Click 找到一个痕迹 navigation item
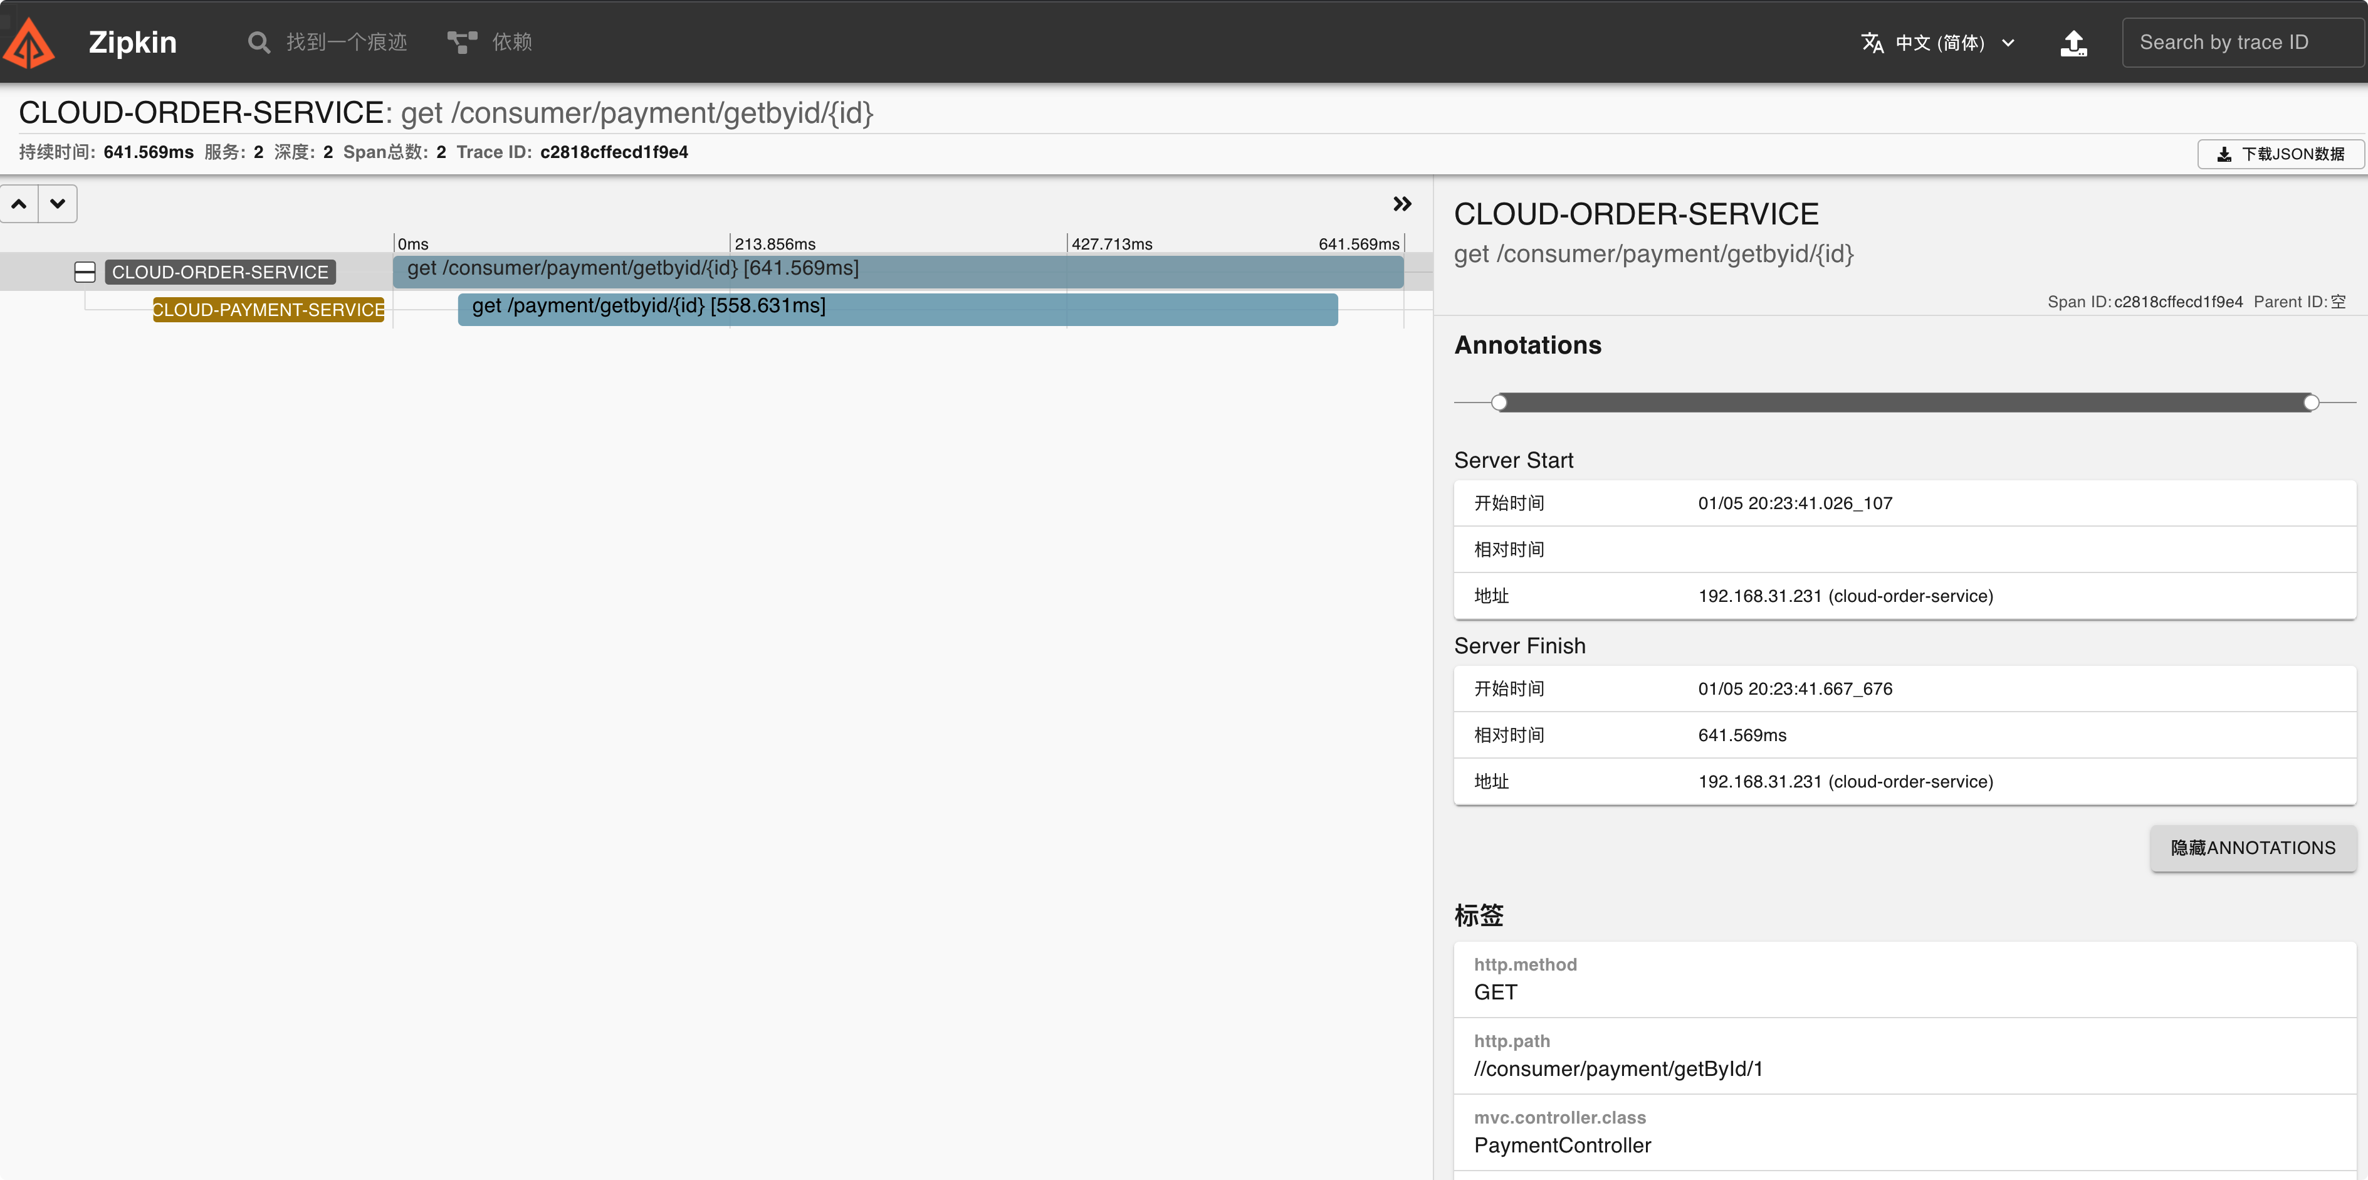The height and width of the screenshot is (1180, 2368). (345, 42)
